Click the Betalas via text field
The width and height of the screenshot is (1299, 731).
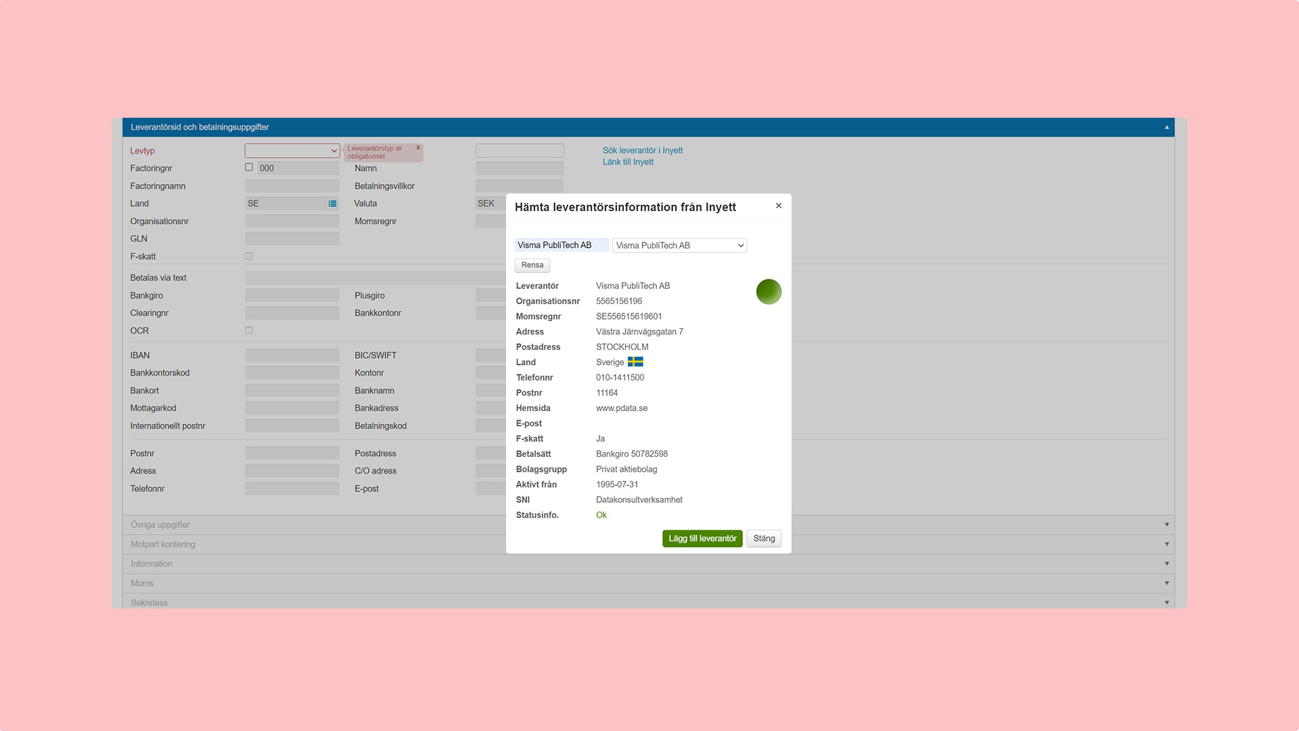click(x=375, y=278)
